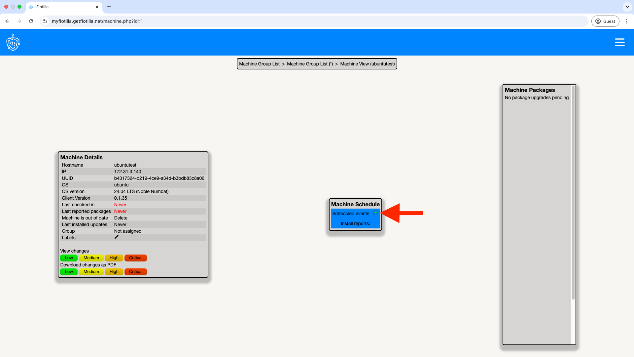Click the Flotilla shield logo
The height and width of the screenshot is (357, 634).
pyautogui.click(x=13, y=42)
